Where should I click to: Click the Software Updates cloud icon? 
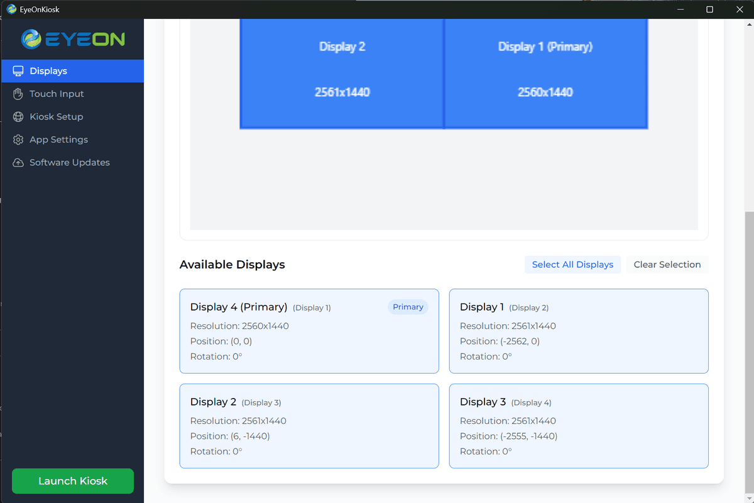17,162
